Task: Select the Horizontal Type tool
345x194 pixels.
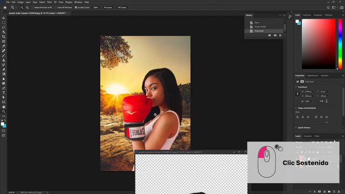Action: coord(4,93)
